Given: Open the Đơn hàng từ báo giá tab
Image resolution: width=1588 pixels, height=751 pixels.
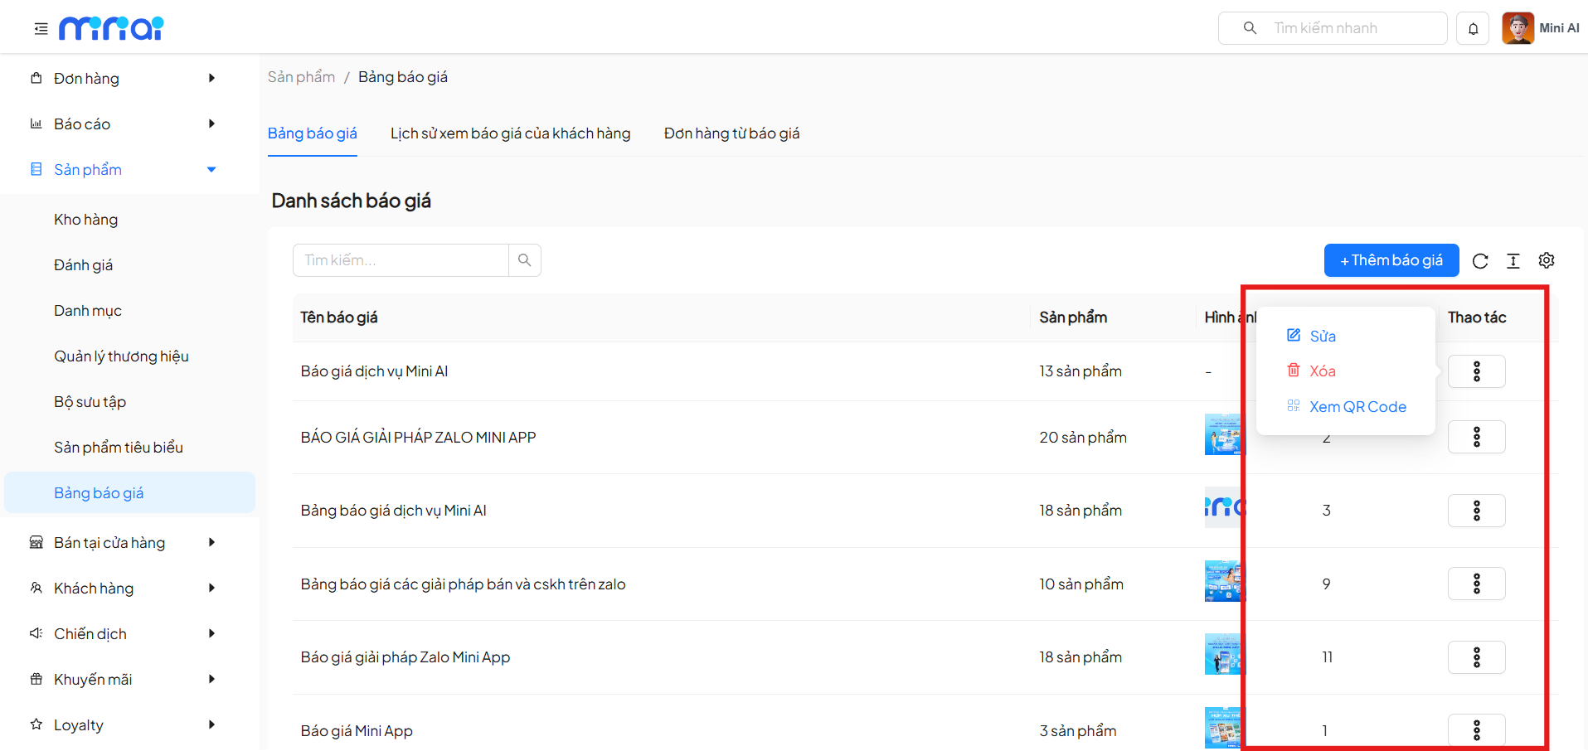Looking at the screenshot, I should coord(731,133).
